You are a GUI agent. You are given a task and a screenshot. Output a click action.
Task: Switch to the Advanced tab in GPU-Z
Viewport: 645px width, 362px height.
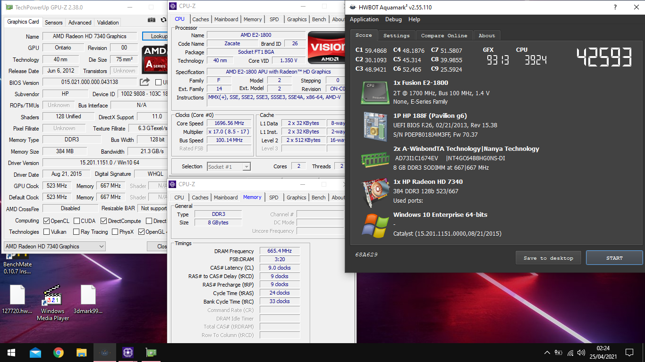[x=80, y=23]
